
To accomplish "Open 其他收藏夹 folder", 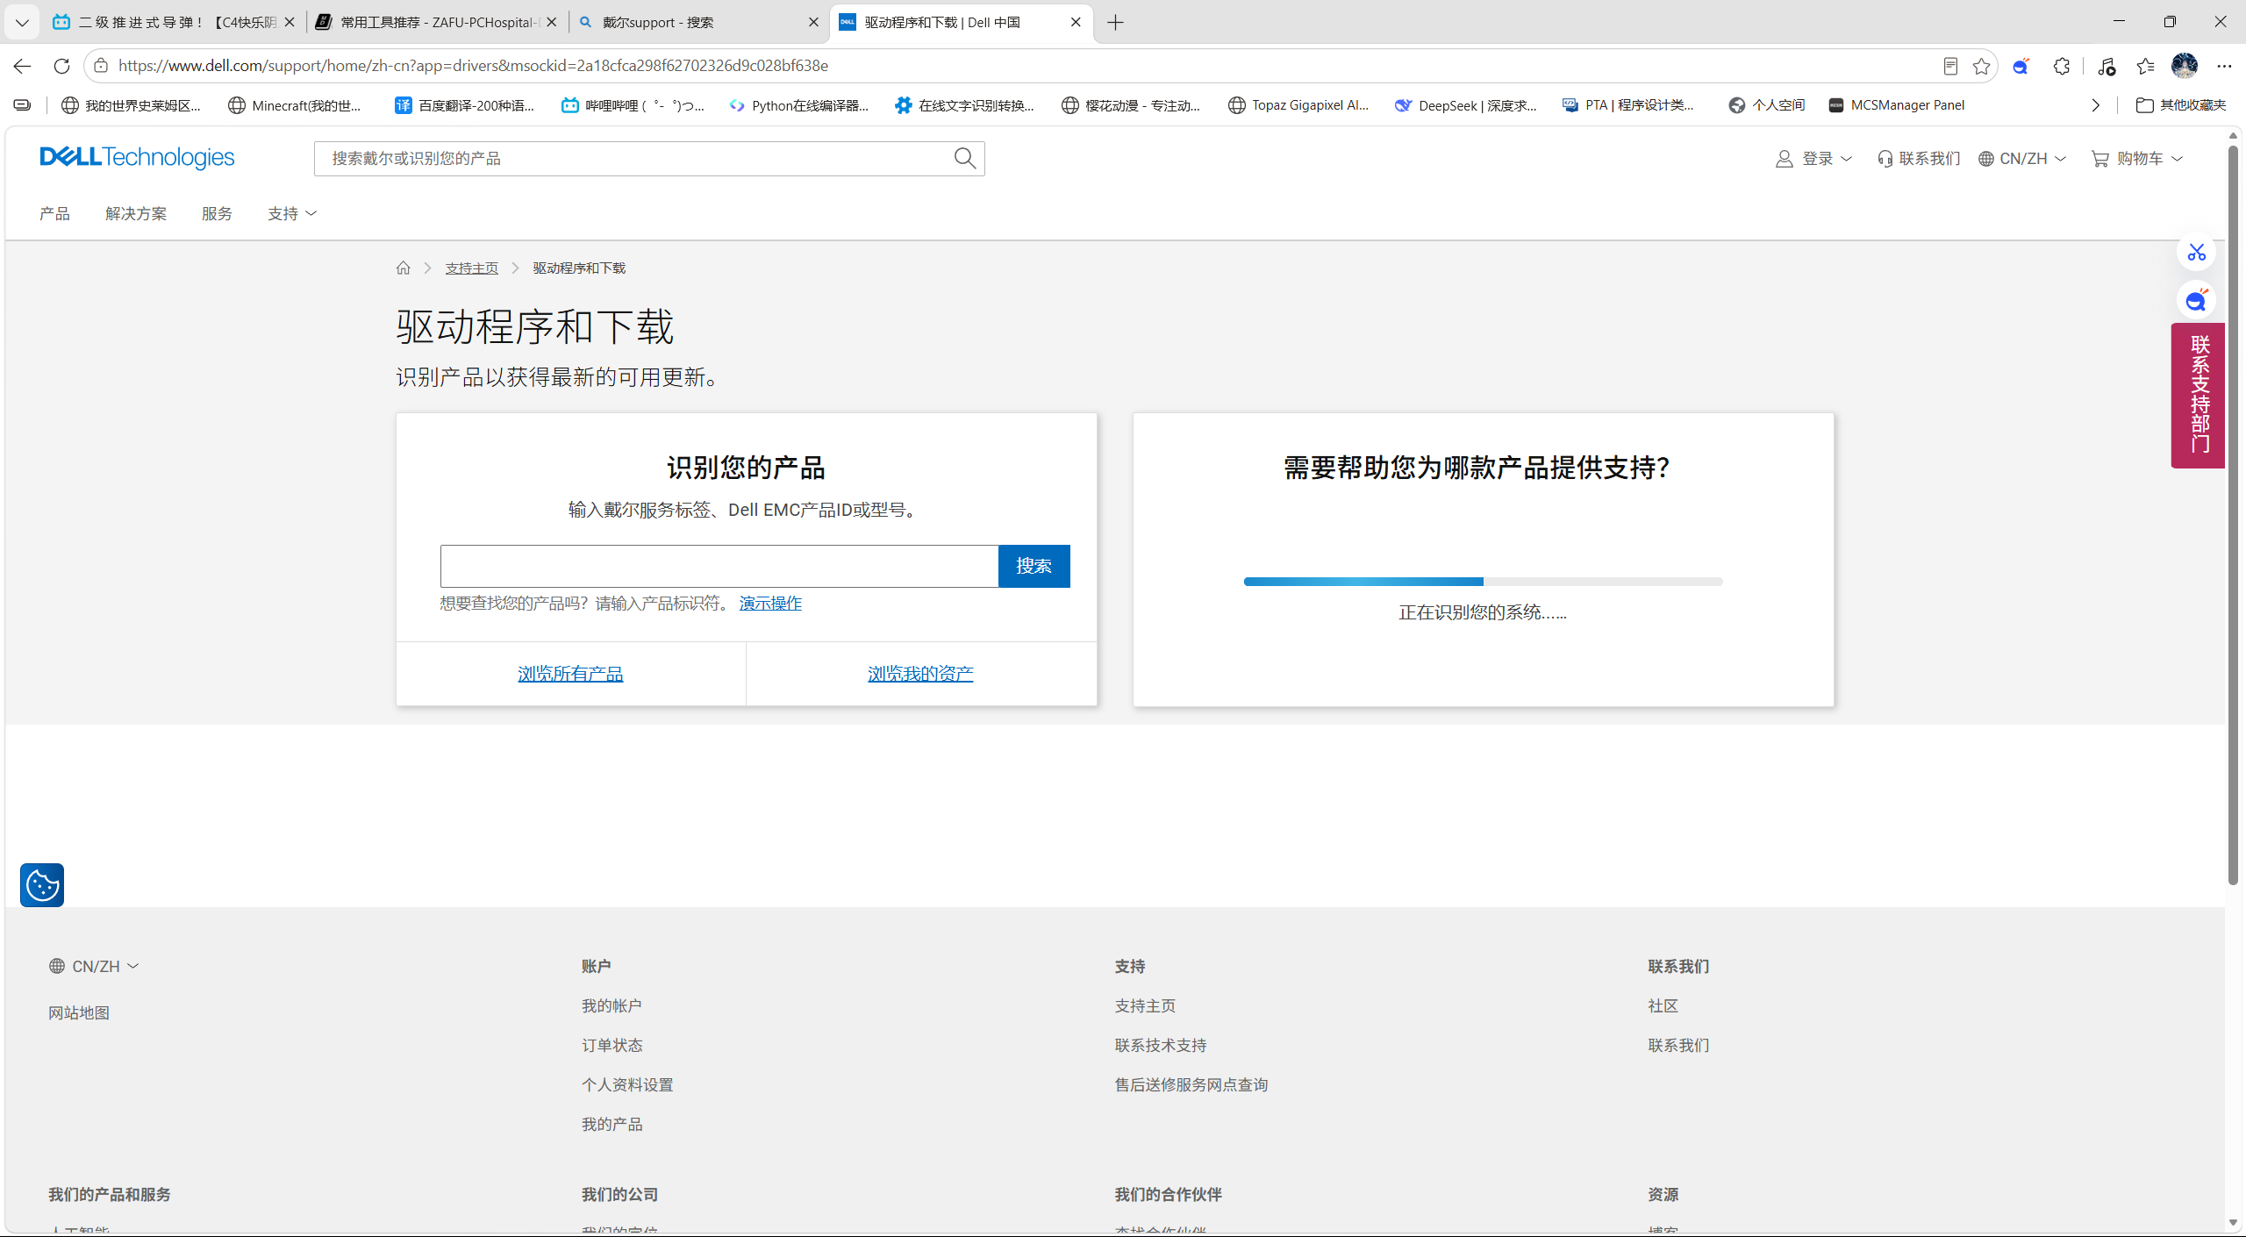I will [x=2181, y=105].
